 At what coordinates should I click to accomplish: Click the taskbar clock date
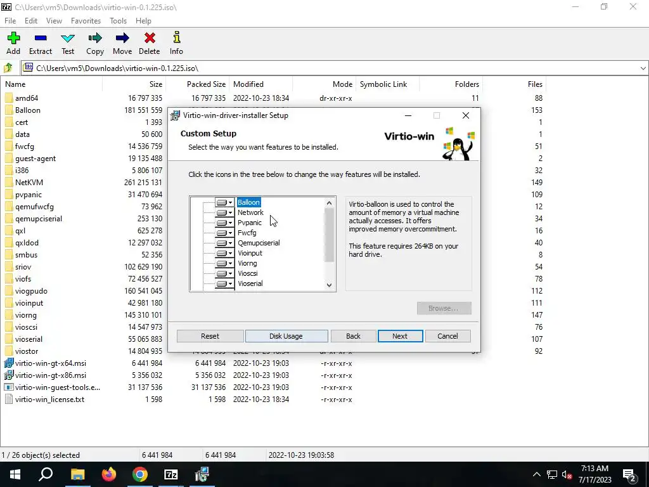tap(594, 480)
